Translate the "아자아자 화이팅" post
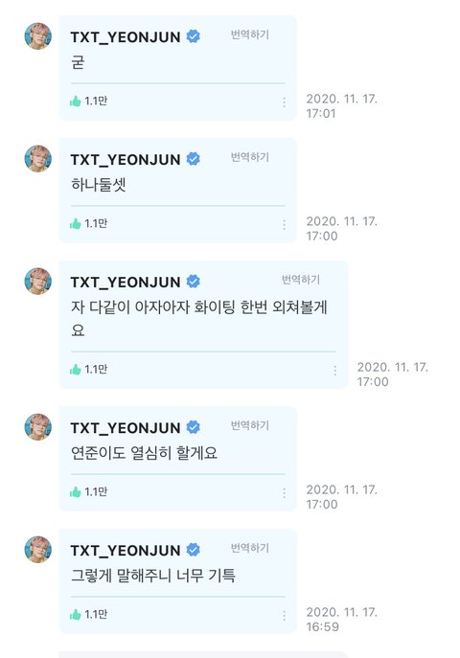 301,280
